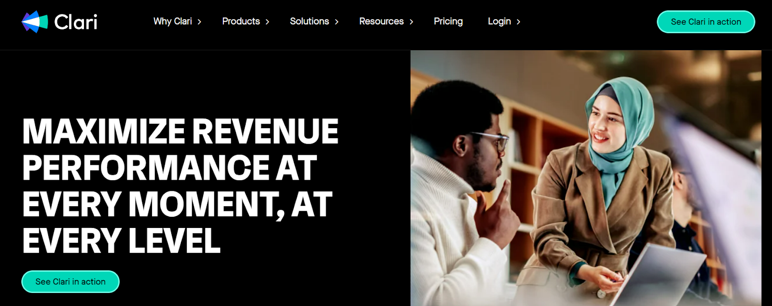Open the Resources menu item

tap(381, 21)
